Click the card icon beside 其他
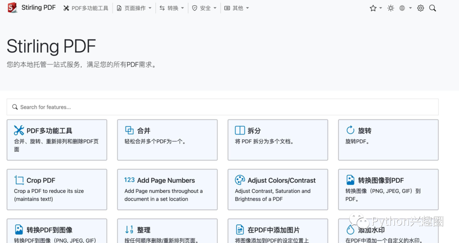459x243 pixels. coord(227,8)
